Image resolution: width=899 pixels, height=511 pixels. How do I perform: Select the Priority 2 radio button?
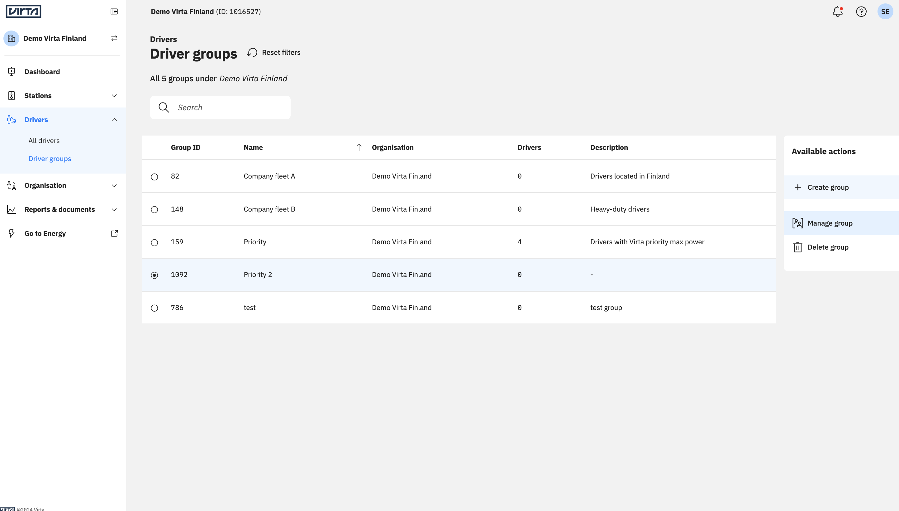click(154, 275)
